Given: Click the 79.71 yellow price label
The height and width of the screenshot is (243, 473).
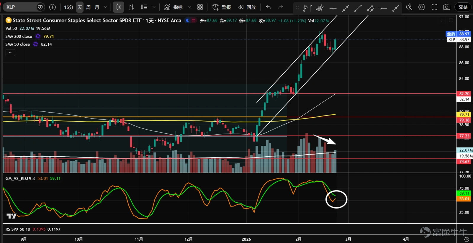Looking at the screenshot, I should point(464,115).
